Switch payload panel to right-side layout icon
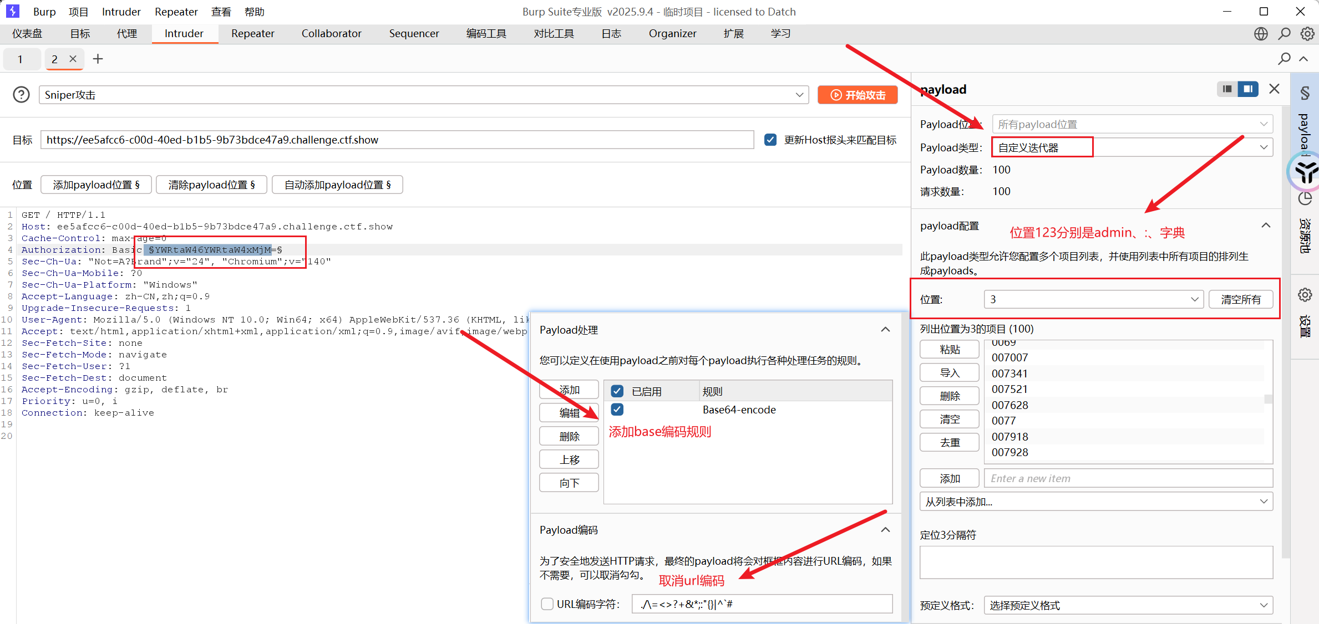 [x=1248, y=89]
